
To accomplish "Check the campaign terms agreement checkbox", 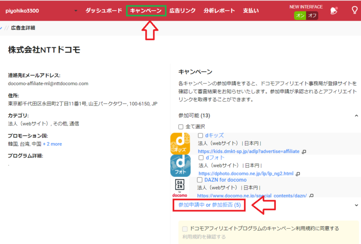I will pyautogui.click(x=185, y=229).
